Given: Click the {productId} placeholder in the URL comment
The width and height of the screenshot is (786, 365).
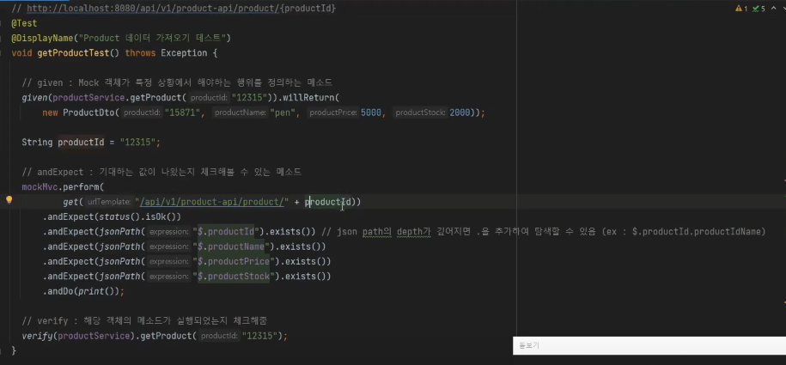Looking at the screenshot, I should point(309,9).
